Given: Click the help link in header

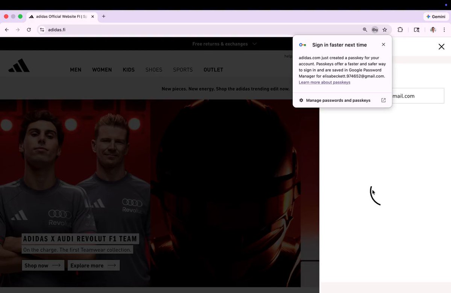Looking at the screenshot, I should tap(288, 56).
